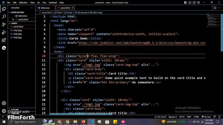Click the Go Live status bar button
The image size is (223, 125).
[x=206, y=117]
